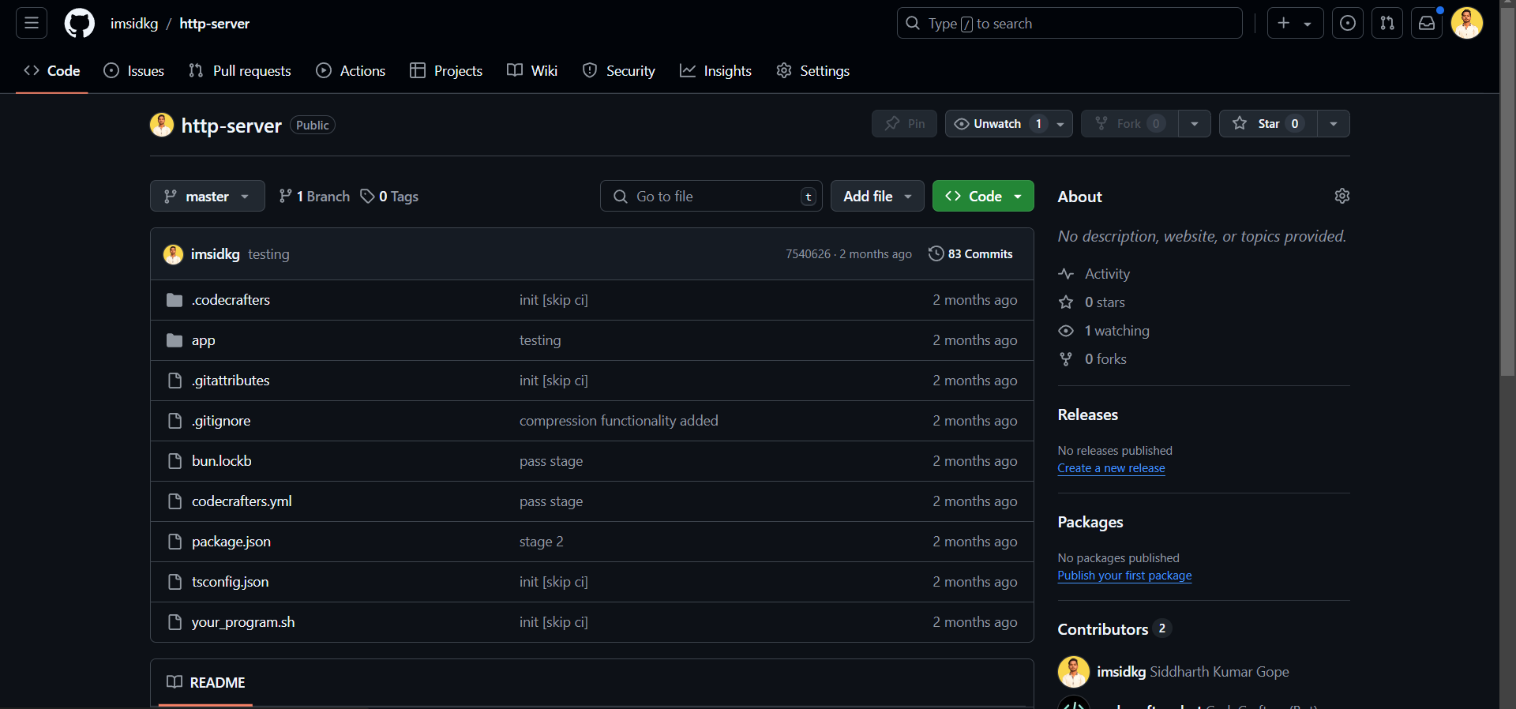Pin the http-server repository
1516x709 pixels.
[904, 124]
